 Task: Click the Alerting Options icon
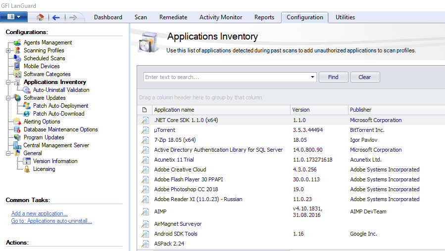tap(18, 122)
